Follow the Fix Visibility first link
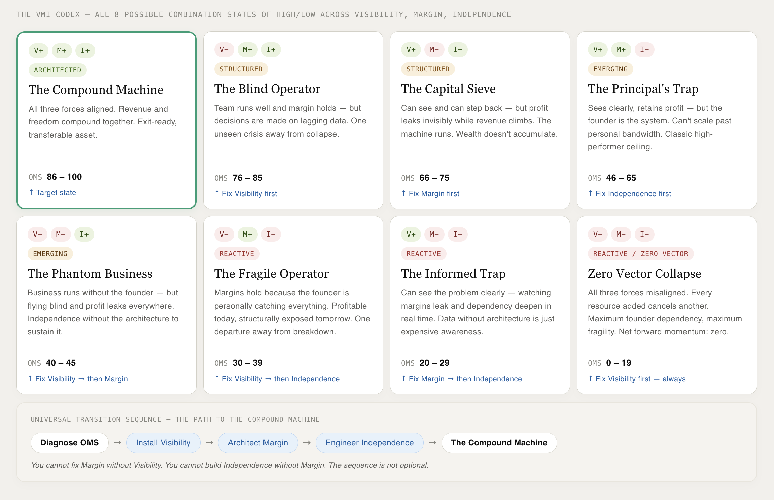The image size is (774, 500). [249, 194]
